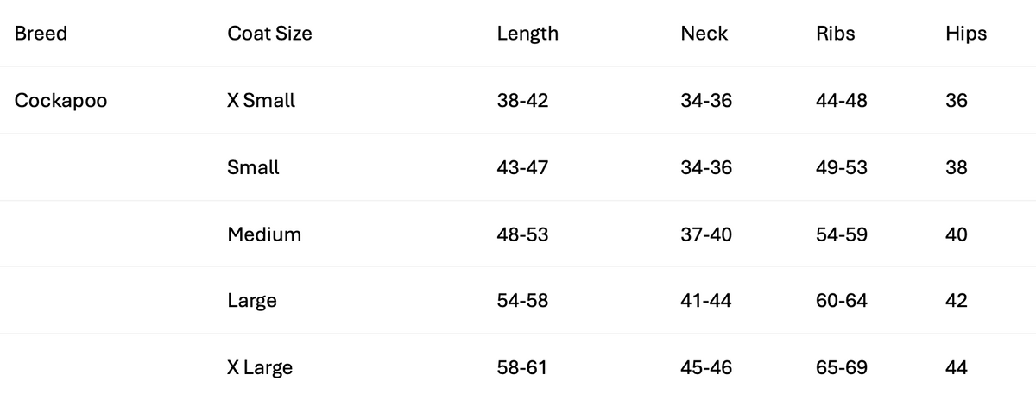Click the 58-61 length value
This screenshot has height=400, width=1036.
point(521,368)
